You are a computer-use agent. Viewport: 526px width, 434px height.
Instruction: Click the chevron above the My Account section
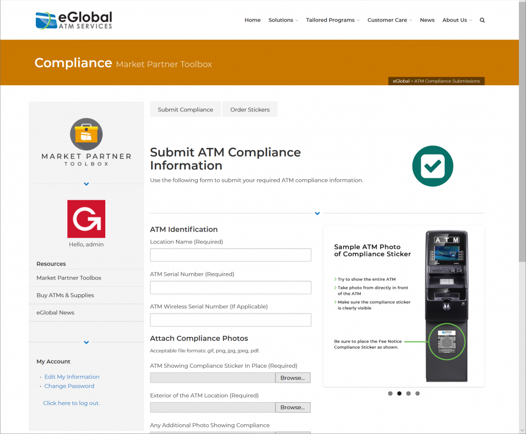click(86, 342)
